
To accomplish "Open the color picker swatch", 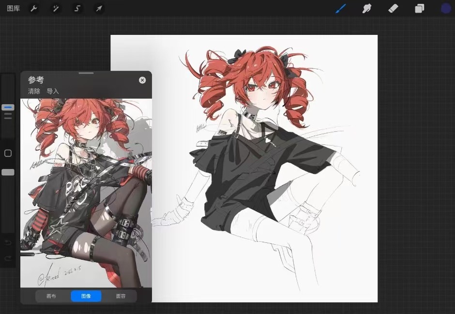I will tap(446, 8).
